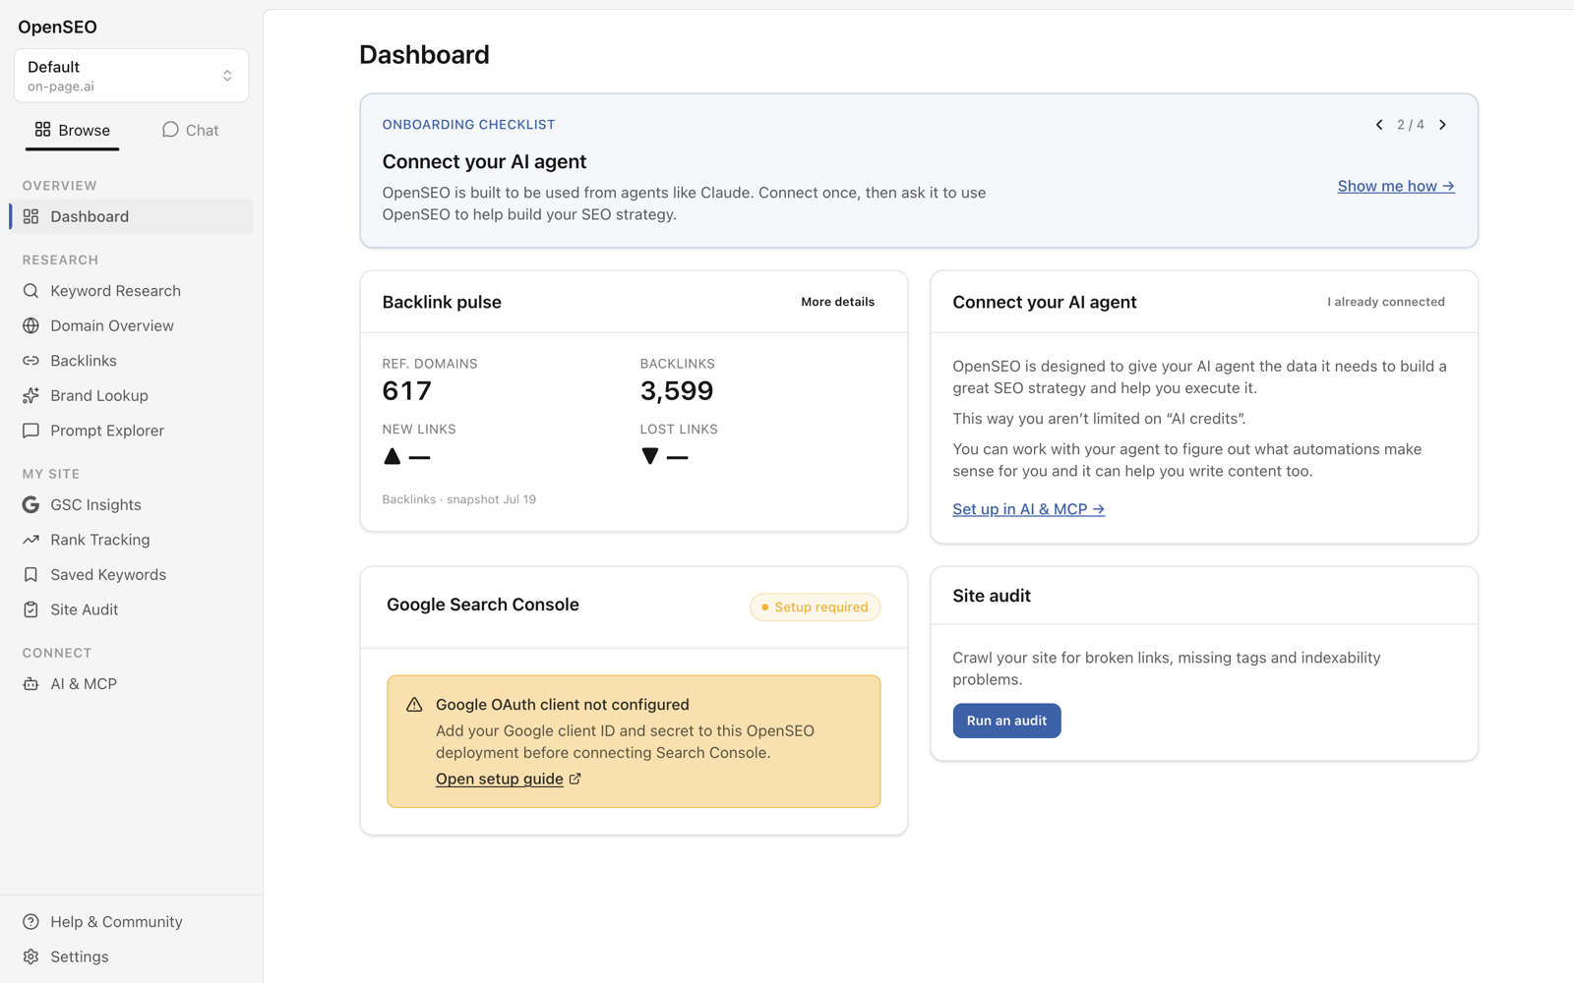The image size is (1574, 983).
Task: Open Keyword Research from sidebar
Action: tap(131, 291)
